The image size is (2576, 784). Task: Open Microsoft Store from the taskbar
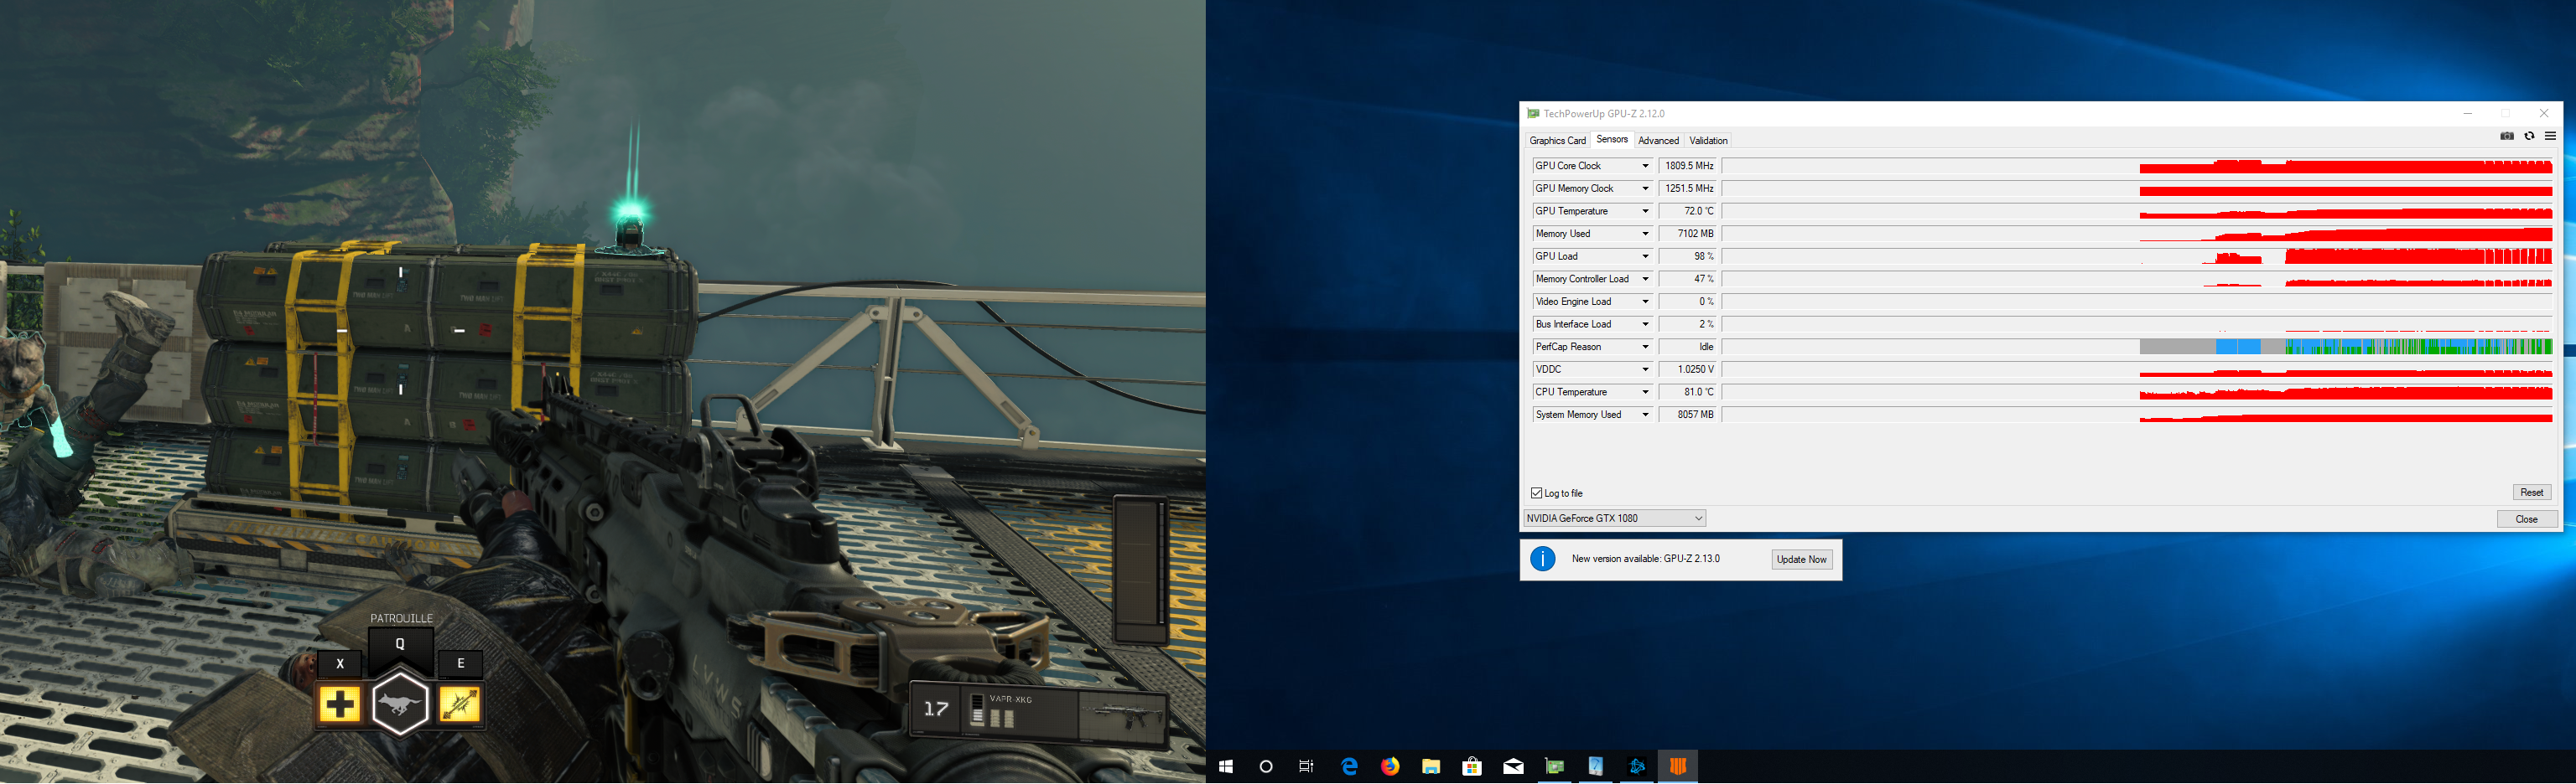1472,767
